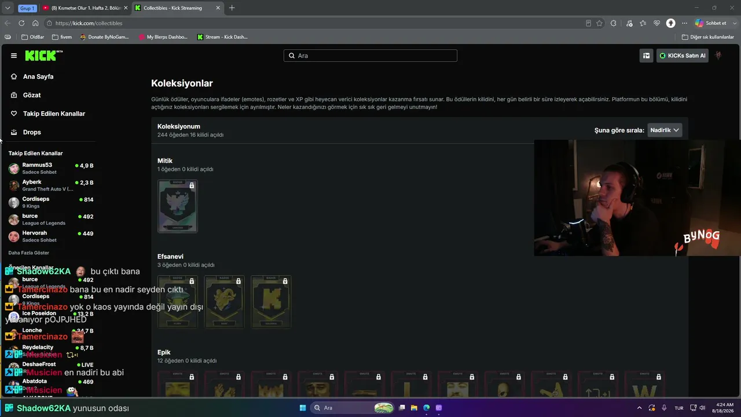This screenshot has height=417, width=741.
Task: Click Daha Fazla Göster
Action: point(29,253)
